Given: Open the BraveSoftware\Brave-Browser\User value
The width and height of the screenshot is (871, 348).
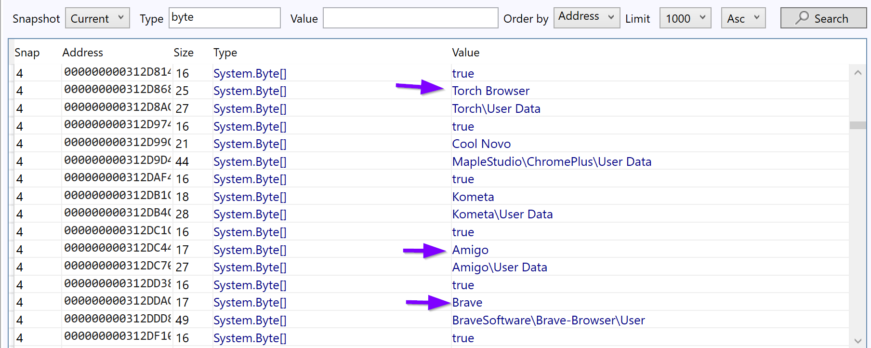Looking at the screenshot, I should coord(548,320).
